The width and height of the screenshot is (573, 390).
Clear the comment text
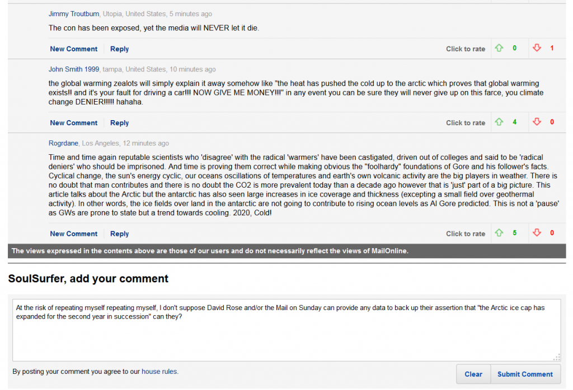click(x=473, y=374)
